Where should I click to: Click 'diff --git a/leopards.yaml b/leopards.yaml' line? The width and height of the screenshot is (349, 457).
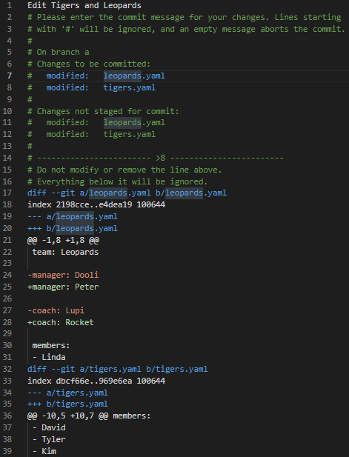point(127,193)
